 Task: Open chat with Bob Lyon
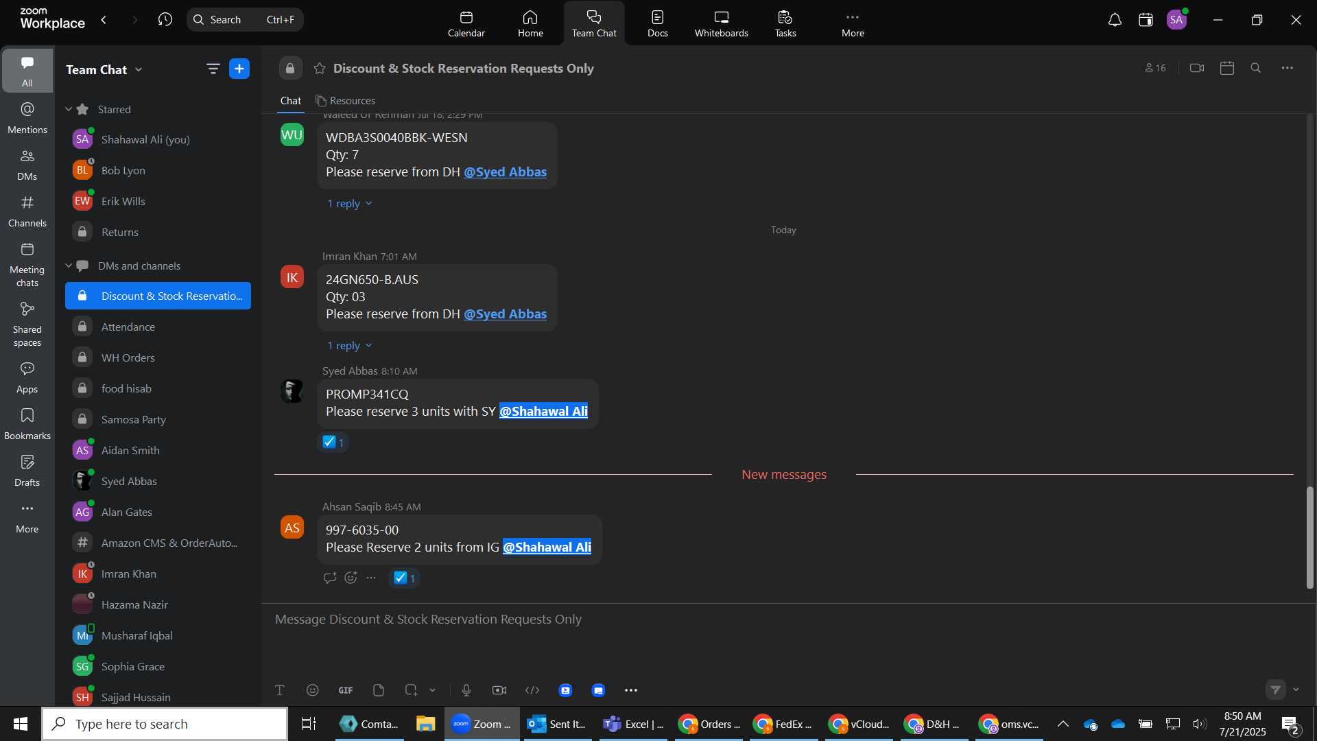pyautogui.click(x=158, y=170)
